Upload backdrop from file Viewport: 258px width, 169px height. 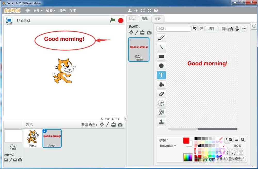click(15, 160)
